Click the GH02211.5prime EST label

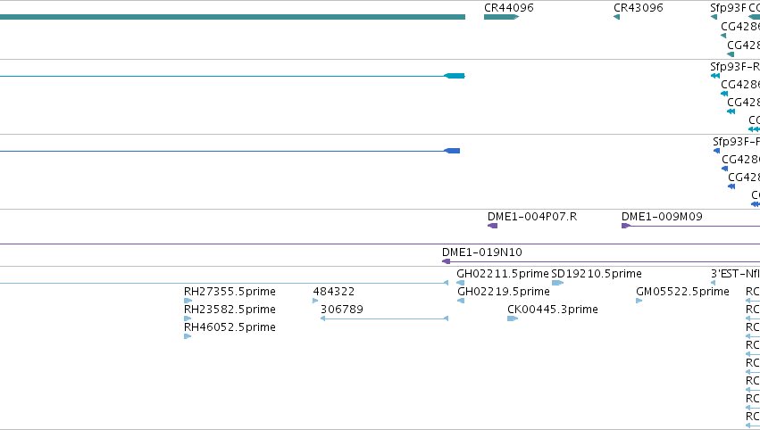point(503,274)
